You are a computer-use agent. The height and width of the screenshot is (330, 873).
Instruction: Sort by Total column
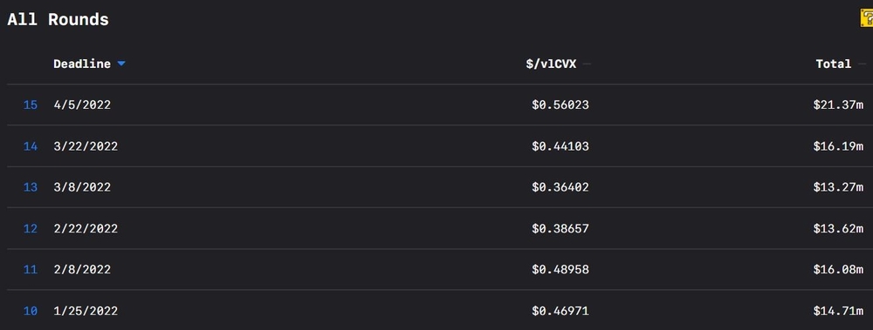[834, 64]
